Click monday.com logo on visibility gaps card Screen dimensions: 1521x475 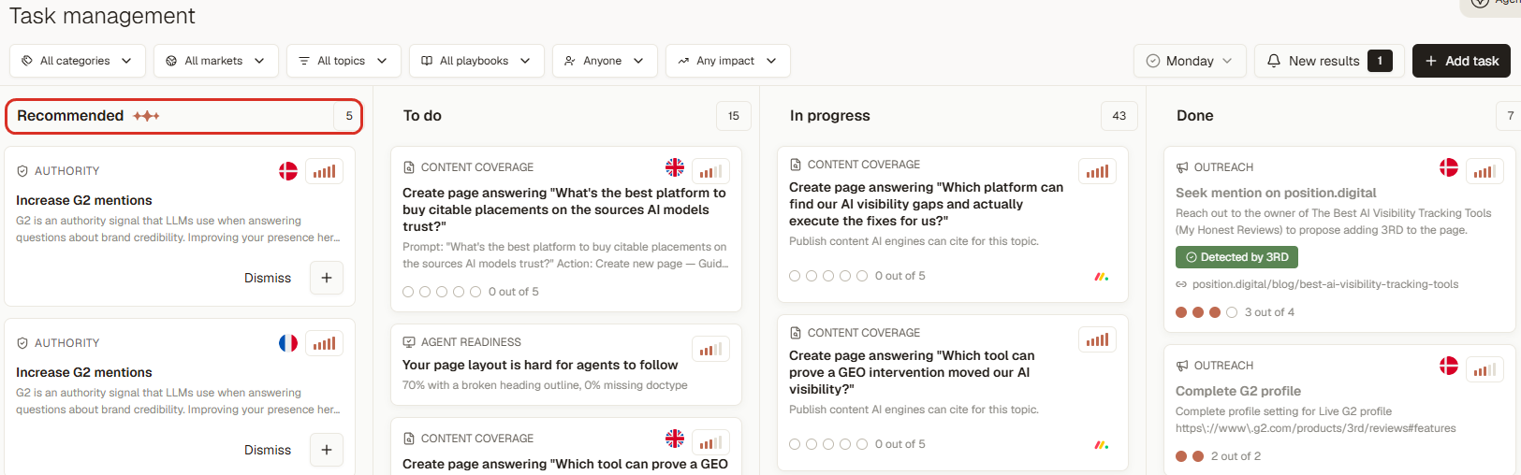pyautogui.click(x=1102, y=277)
